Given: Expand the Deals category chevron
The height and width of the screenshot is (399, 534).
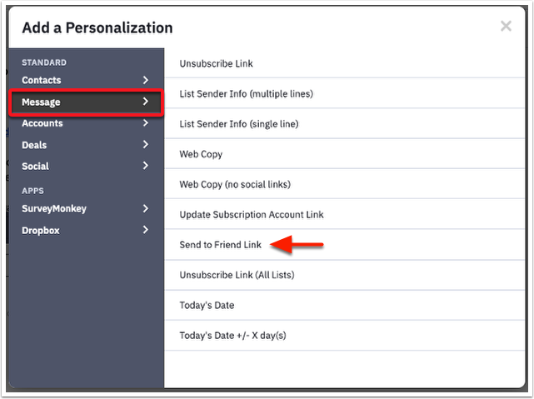Looking at the screenshot, I should coord(145,145).
